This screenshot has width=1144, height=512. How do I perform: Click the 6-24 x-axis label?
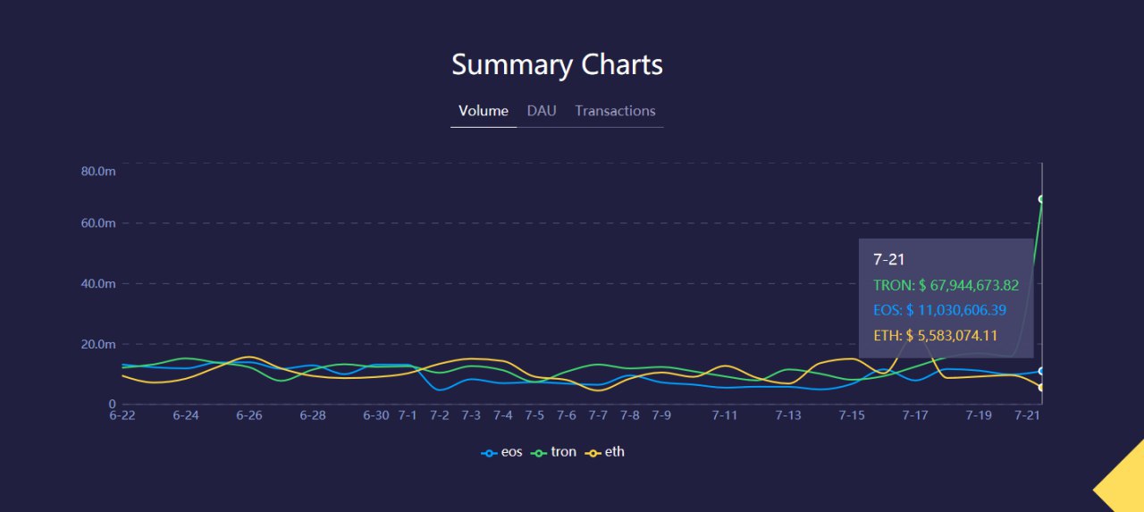(x=186, y=415)
